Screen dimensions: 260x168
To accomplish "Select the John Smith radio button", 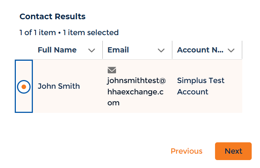I will coord(24,86).
